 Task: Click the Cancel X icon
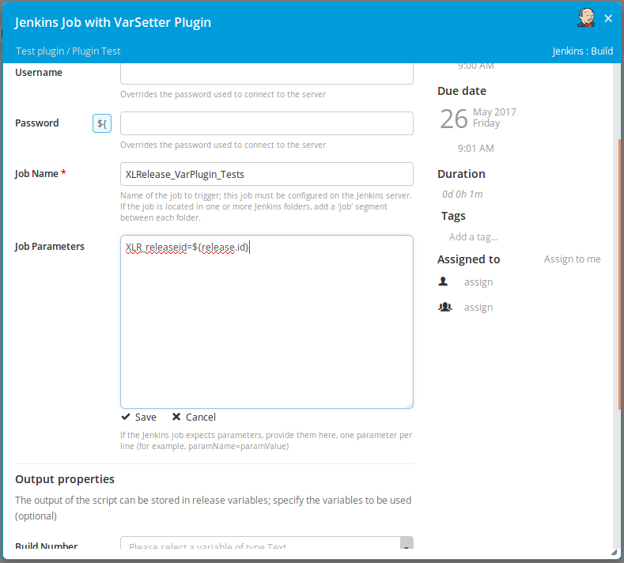pos(176,417)
